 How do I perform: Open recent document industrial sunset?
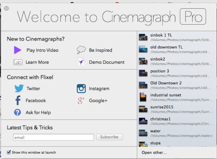[x=177, y=97]
